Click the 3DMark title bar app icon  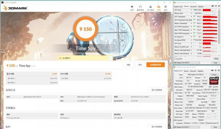(x=2, y=2)
